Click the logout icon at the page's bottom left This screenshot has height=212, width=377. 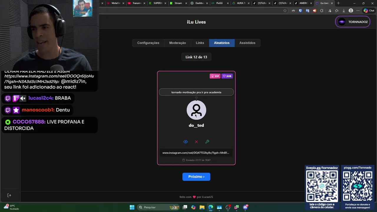(9, 195)
